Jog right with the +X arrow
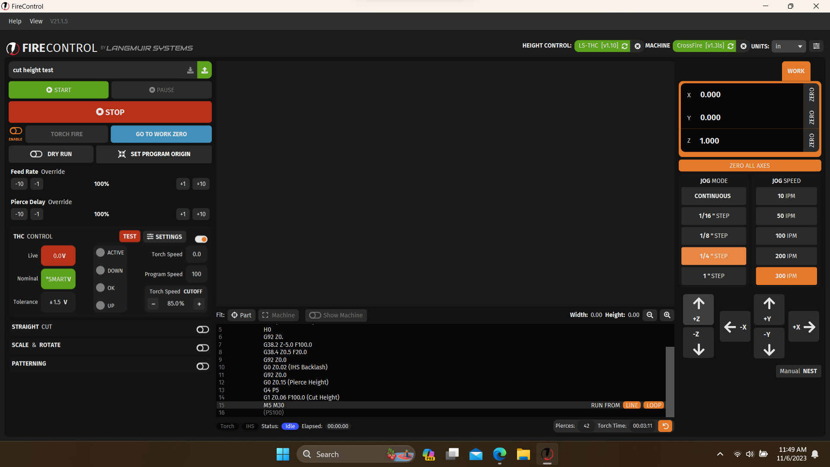Image resolution: width=830 pixels, height=467 pixels. (x=804, y=327)
